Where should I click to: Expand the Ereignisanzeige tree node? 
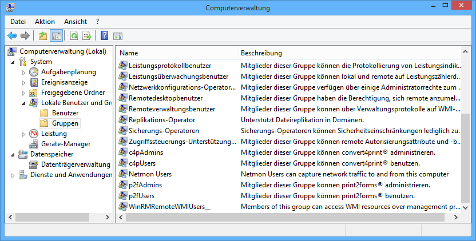tap(23, 82)
